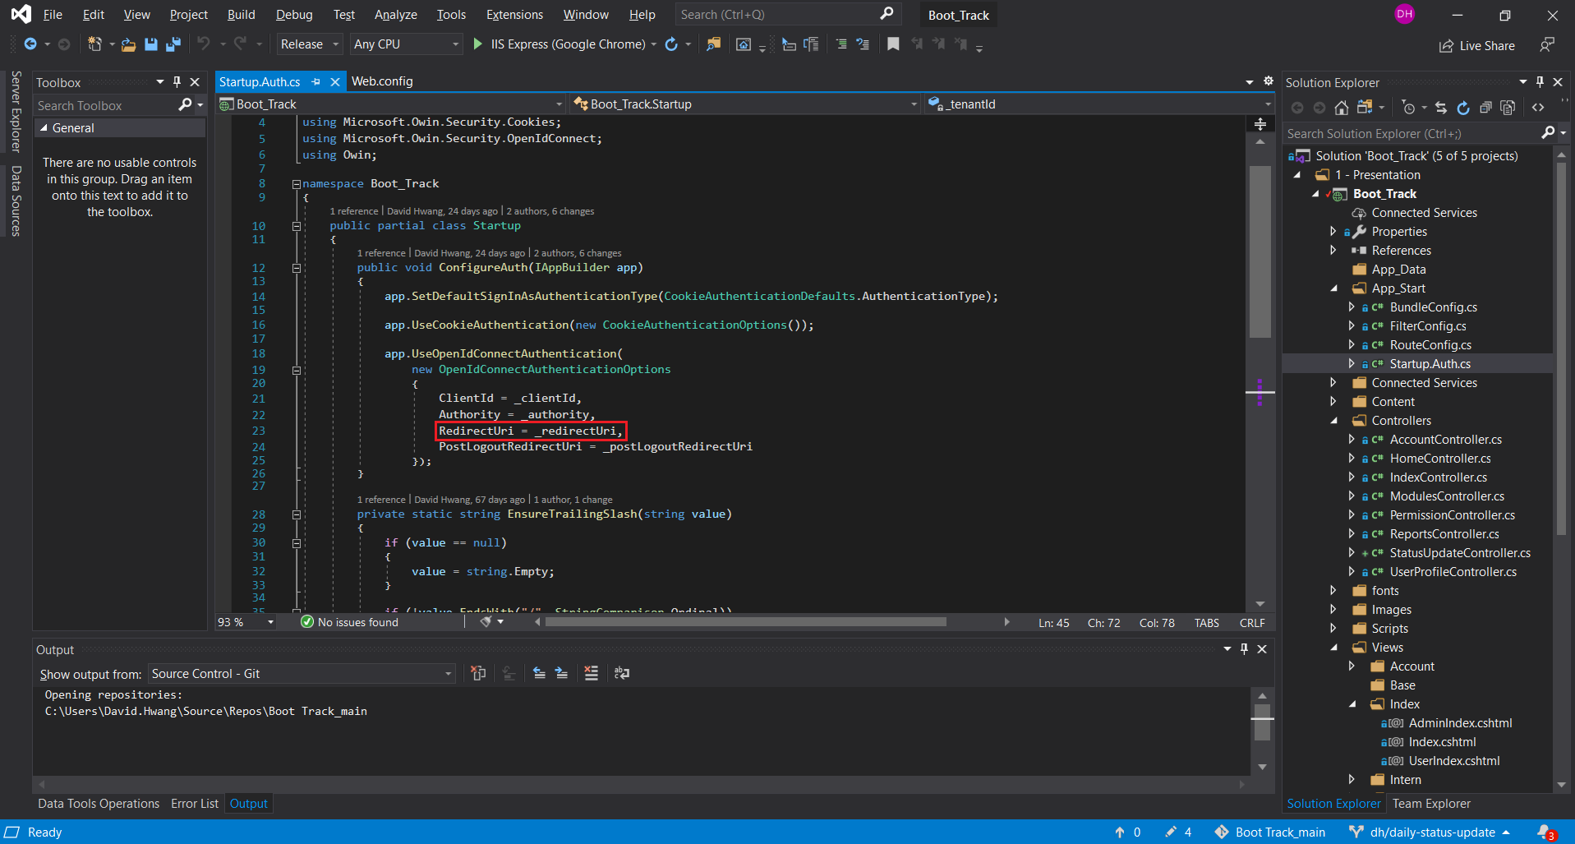Open the Release configuration dropdown

coord(310,44)
